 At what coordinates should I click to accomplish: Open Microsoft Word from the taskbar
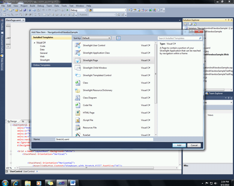(x=73, y=183)
